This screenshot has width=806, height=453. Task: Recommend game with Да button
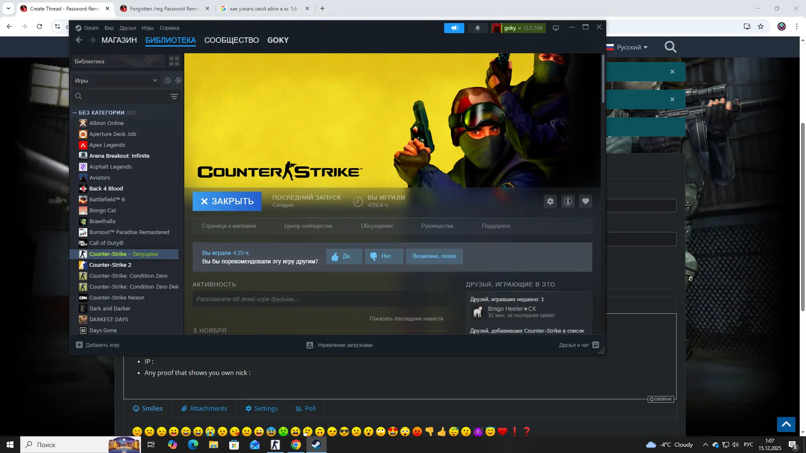tap(344, 256)
